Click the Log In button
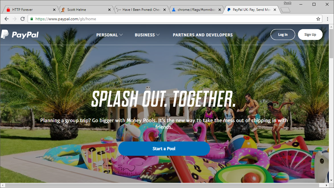Viewport: 334px width, 188px height. pyautogui.click(x=283, y=35)
